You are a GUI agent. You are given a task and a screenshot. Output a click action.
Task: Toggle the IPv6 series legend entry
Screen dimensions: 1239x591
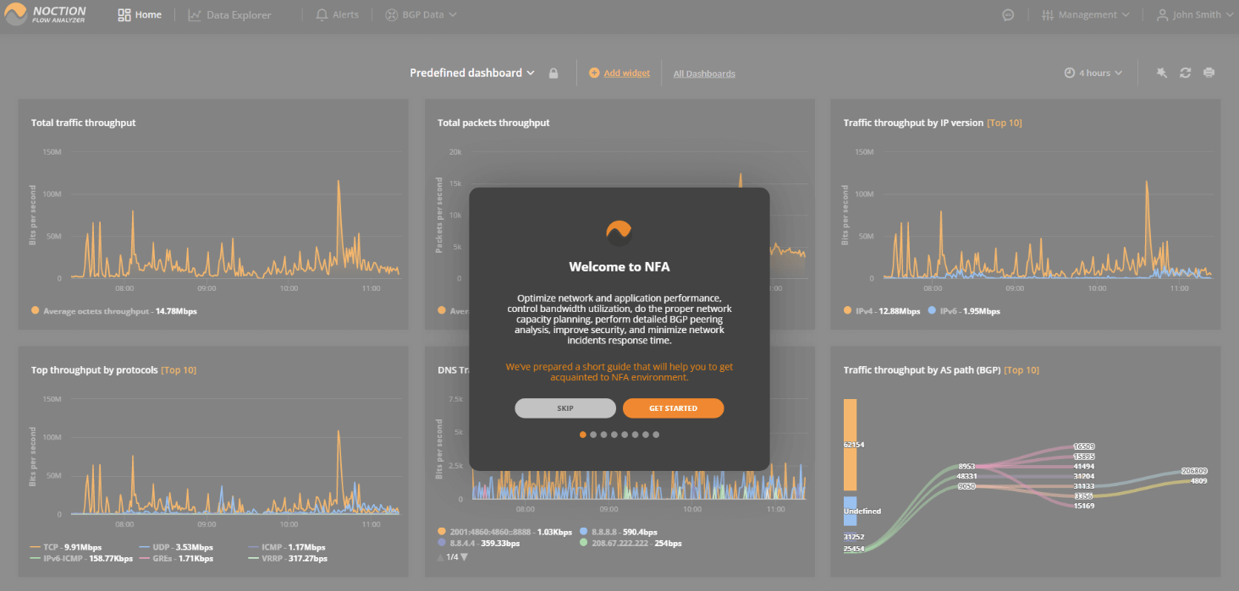(x=964, y=311)
